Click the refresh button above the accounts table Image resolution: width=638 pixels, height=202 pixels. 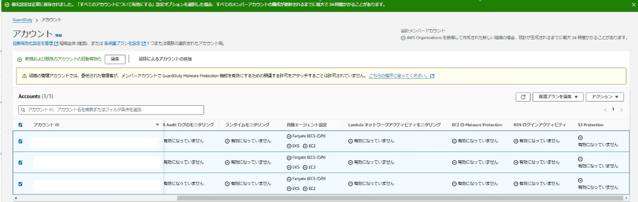click(x=523, y=97)
